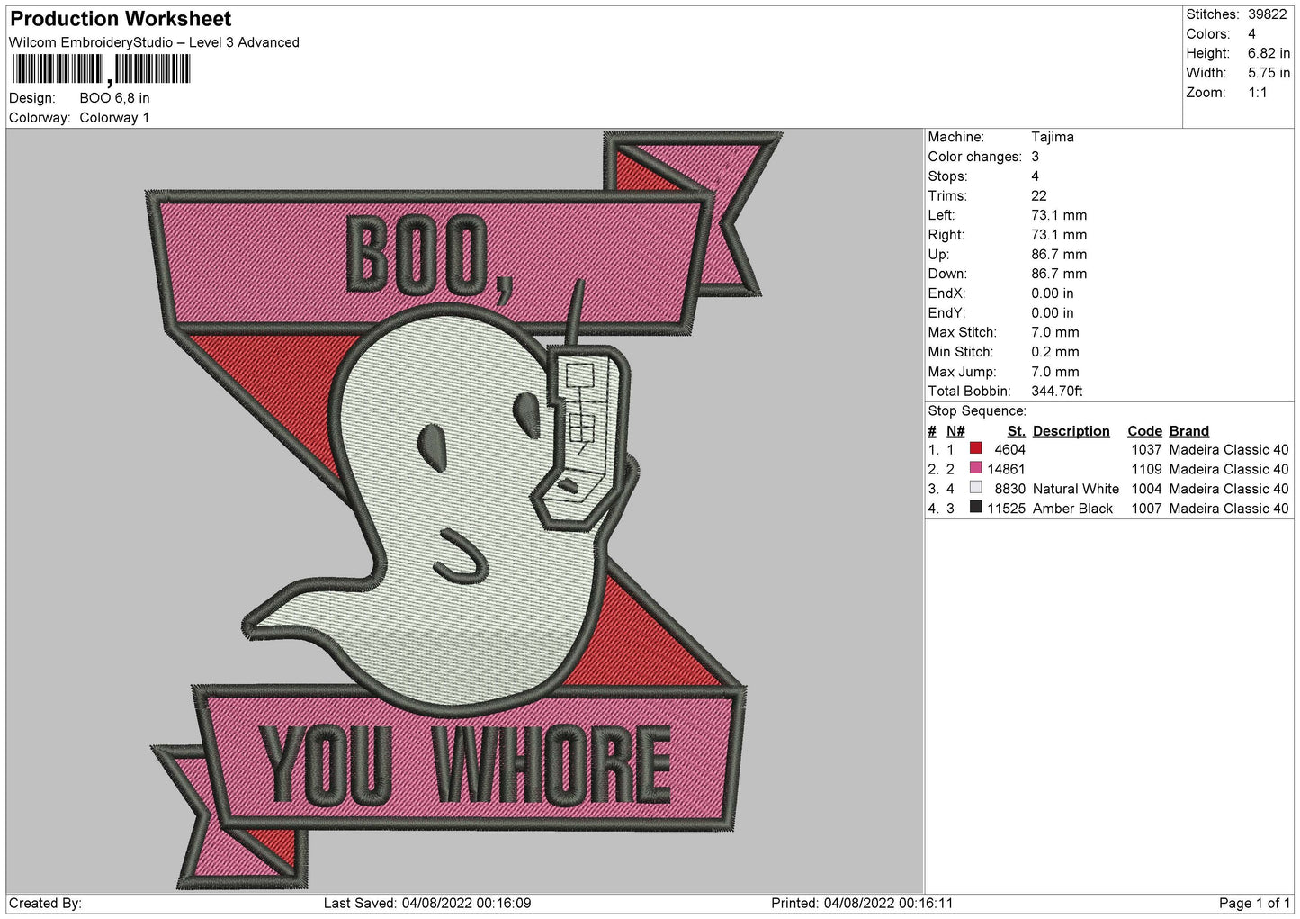
Task: Click the Up value 86.7 mm
Action: pos(1059,255)
